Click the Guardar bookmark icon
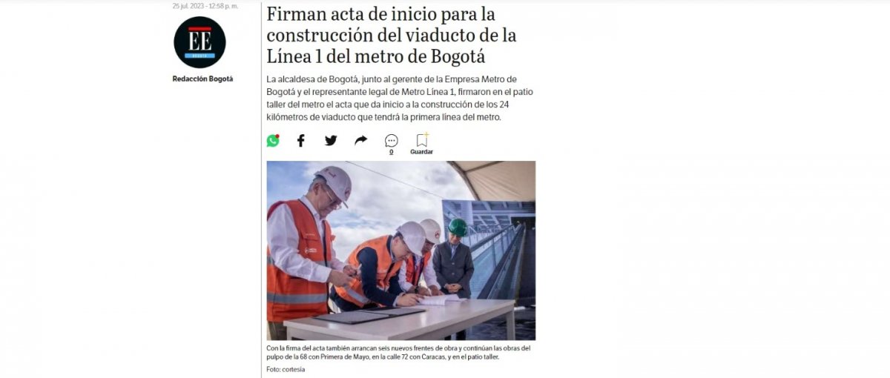 [422, 139]
